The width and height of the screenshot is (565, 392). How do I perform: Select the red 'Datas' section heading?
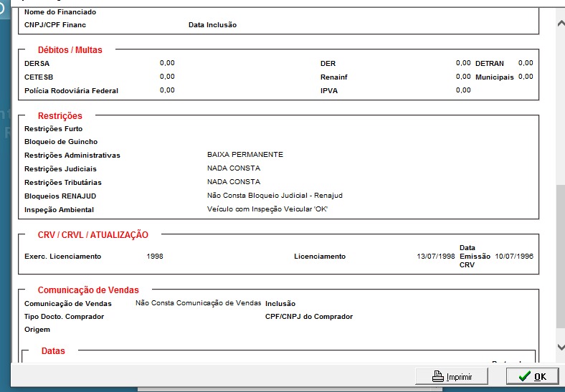pyautogui.click(x=53, y=351)
